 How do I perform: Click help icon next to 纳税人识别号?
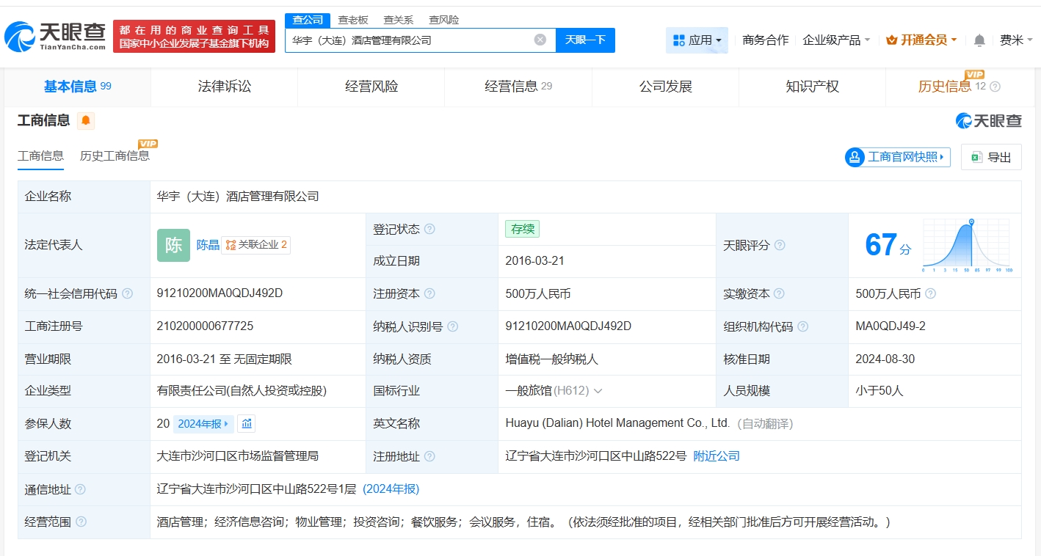(453, 326)
